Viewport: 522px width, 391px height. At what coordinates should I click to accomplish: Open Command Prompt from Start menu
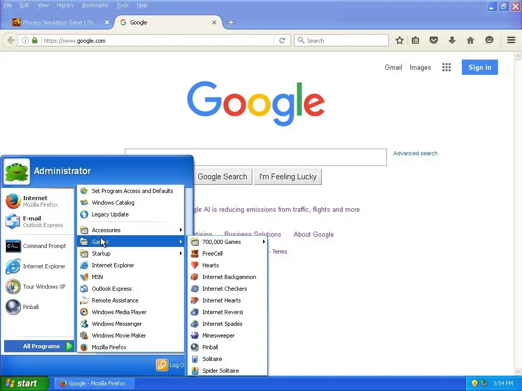(37, 246)
